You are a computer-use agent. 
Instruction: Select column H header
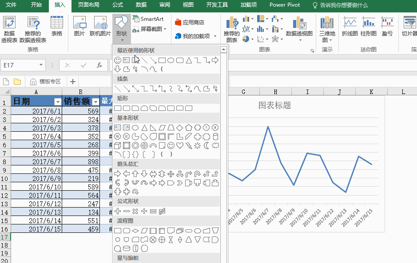click(x=275, y=92)
